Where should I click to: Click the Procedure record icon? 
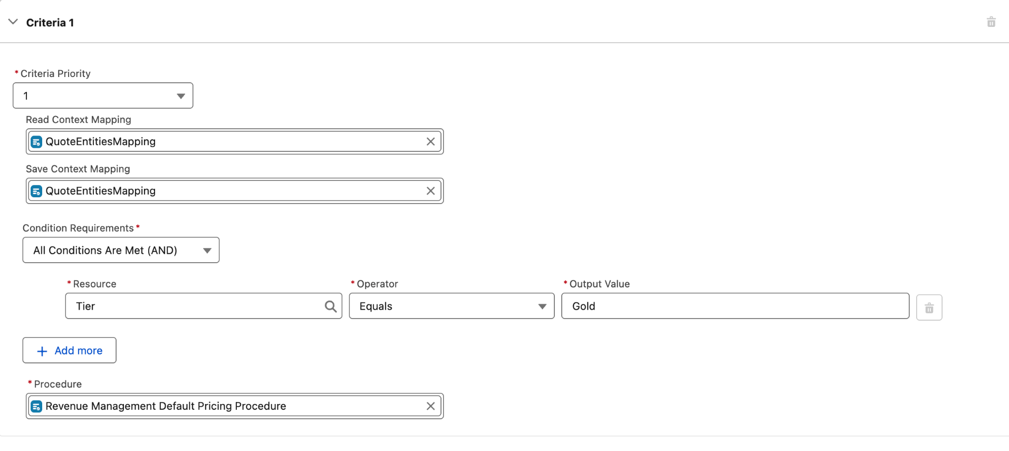tap(36, 407)
